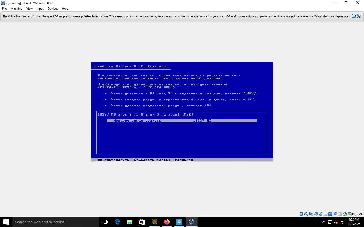
Task: Dismiss the mouse integration notification
Action: coord(354,16)
